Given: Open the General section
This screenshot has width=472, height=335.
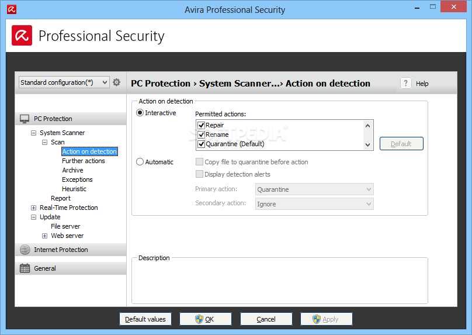Looking at the screenshot, I should (x=71, y=268).
